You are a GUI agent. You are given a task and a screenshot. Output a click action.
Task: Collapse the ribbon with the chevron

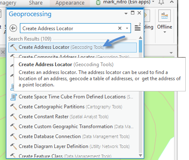(172, 2)
